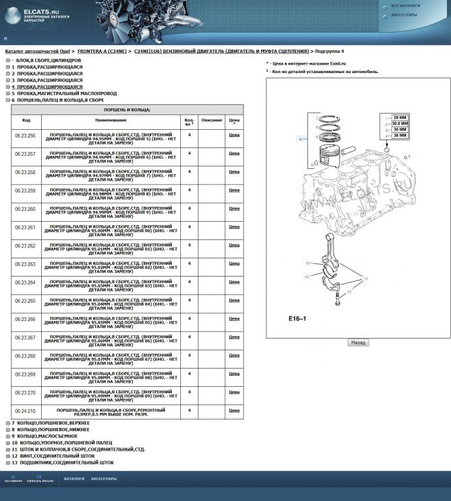Click the ремонтный размер 0.5 мм description

[111, 412]
